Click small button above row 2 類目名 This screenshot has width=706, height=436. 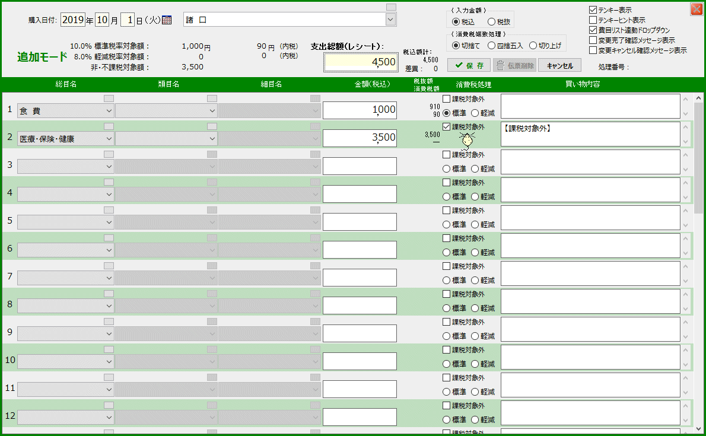tap(212, 126)
